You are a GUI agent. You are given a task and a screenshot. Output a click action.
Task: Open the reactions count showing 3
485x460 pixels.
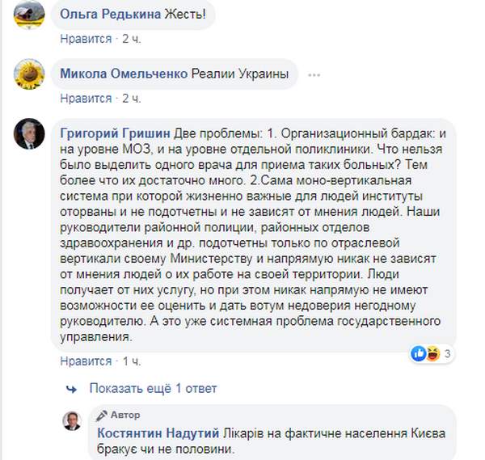tap(447, 353)
